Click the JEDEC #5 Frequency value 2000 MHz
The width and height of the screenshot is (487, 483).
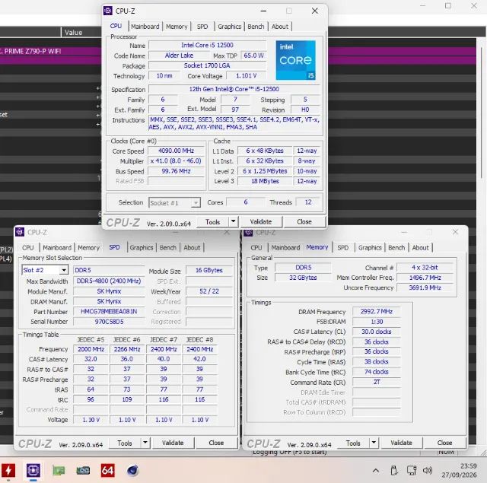pyautogui.click(x=91, y=349)
